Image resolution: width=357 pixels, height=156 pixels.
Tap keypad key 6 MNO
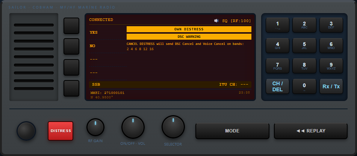click(x=331, y=46)
